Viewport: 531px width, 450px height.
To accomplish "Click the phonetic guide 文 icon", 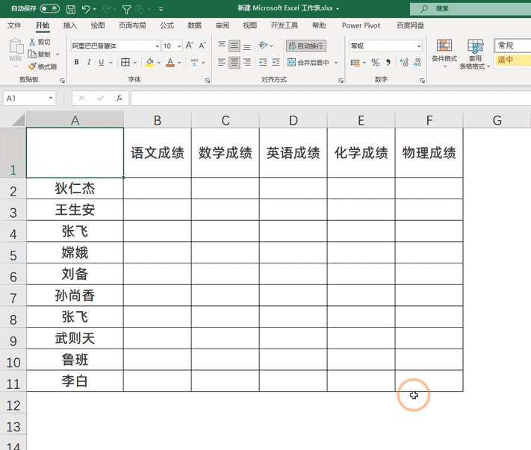I will pos(194,62).
